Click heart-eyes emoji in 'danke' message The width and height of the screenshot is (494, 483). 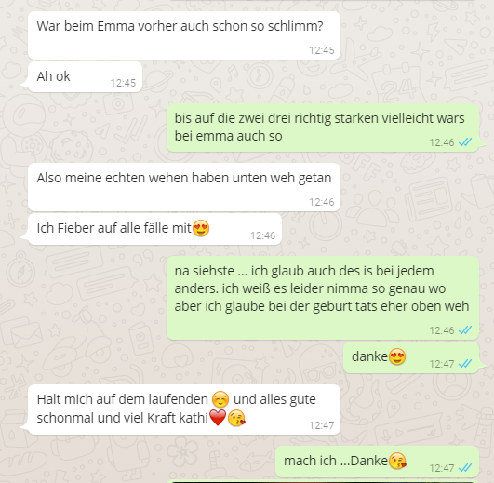[397, 356]
